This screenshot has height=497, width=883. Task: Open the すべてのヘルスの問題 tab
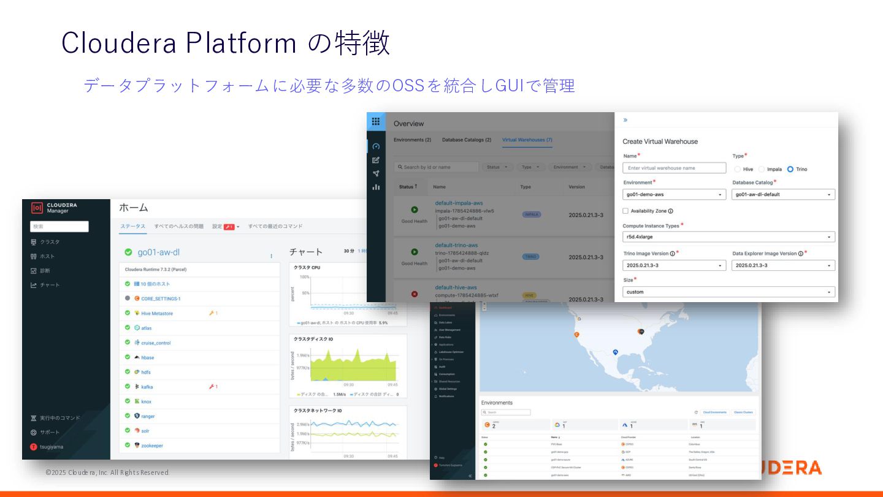(179, 226)
